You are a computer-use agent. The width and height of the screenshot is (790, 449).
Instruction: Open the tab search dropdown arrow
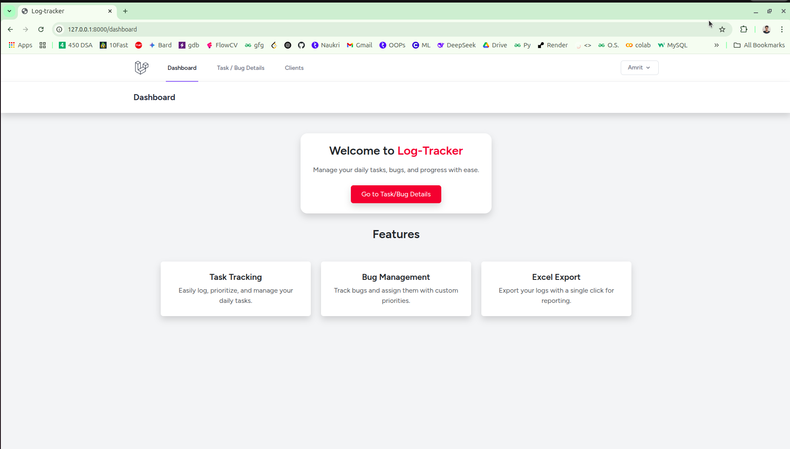tap(9, 11)
